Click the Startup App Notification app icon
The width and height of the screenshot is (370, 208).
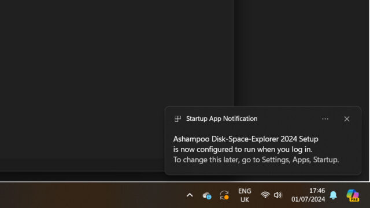pyautogui.click(x=177, y=119)
